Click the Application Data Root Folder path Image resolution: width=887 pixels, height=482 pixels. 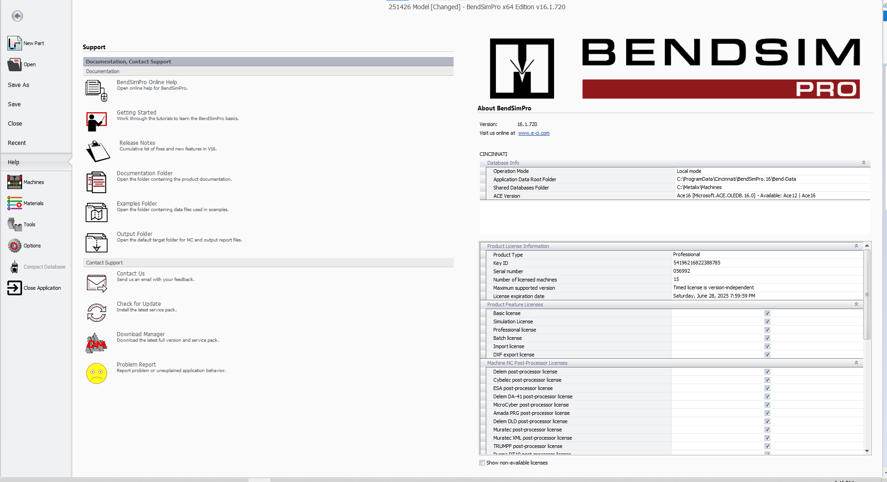coord(736,179)
